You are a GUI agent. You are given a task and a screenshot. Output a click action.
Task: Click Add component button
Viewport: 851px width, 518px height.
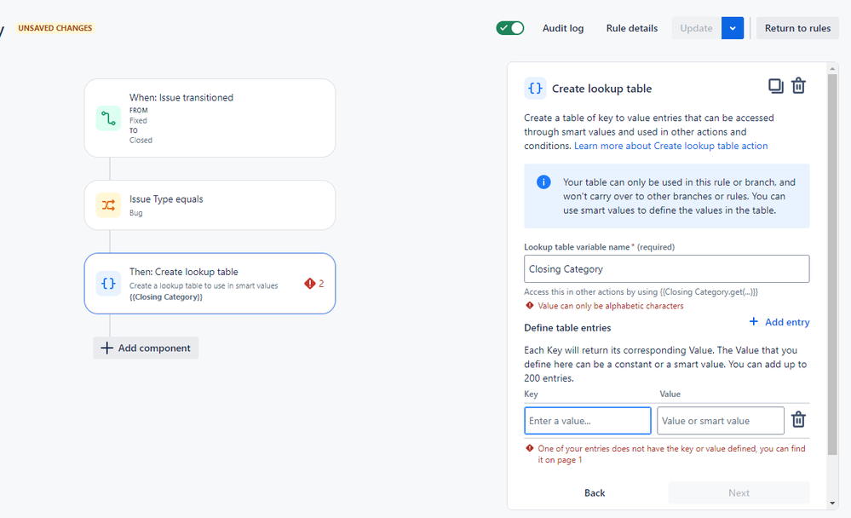click(x=146, y=348)
